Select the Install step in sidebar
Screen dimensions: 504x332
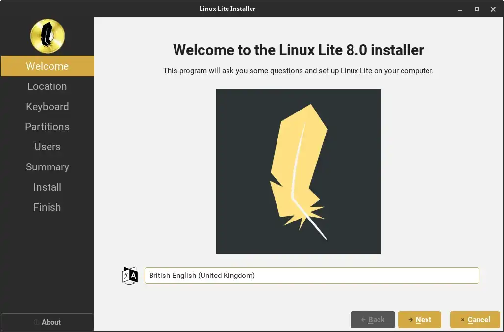coord(48,187)
